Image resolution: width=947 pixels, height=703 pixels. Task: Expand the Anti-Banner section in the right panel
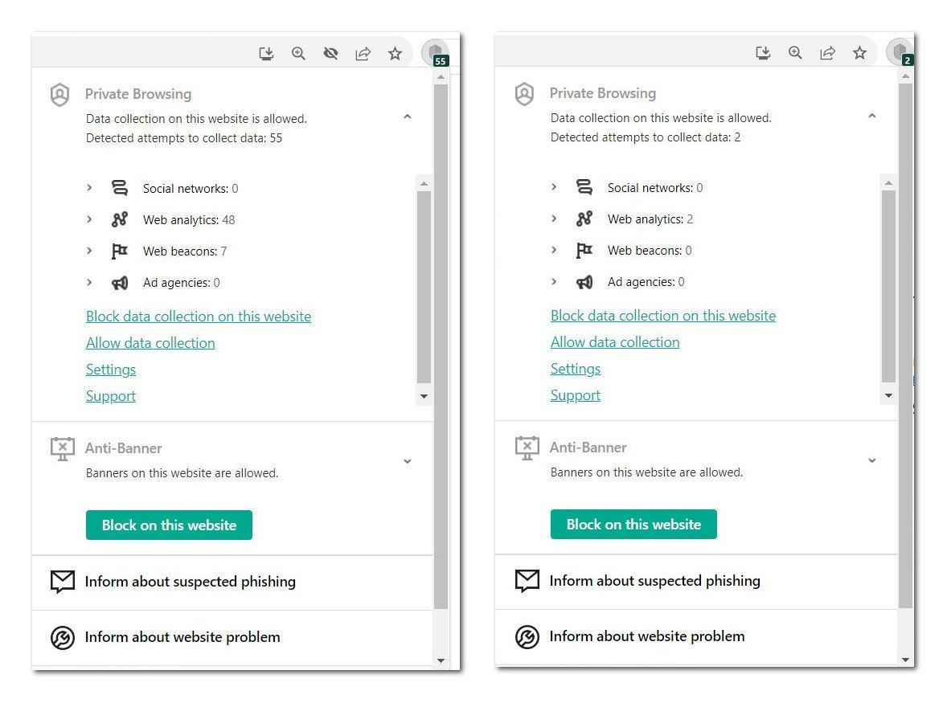coord(871,460)
